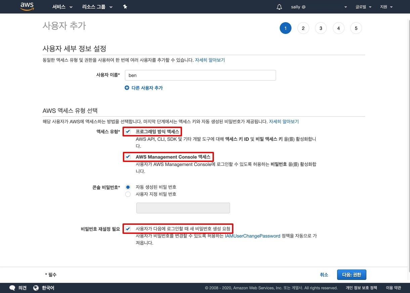
Task: Open the notifications bell icon
Action: (x=279, y=7)
